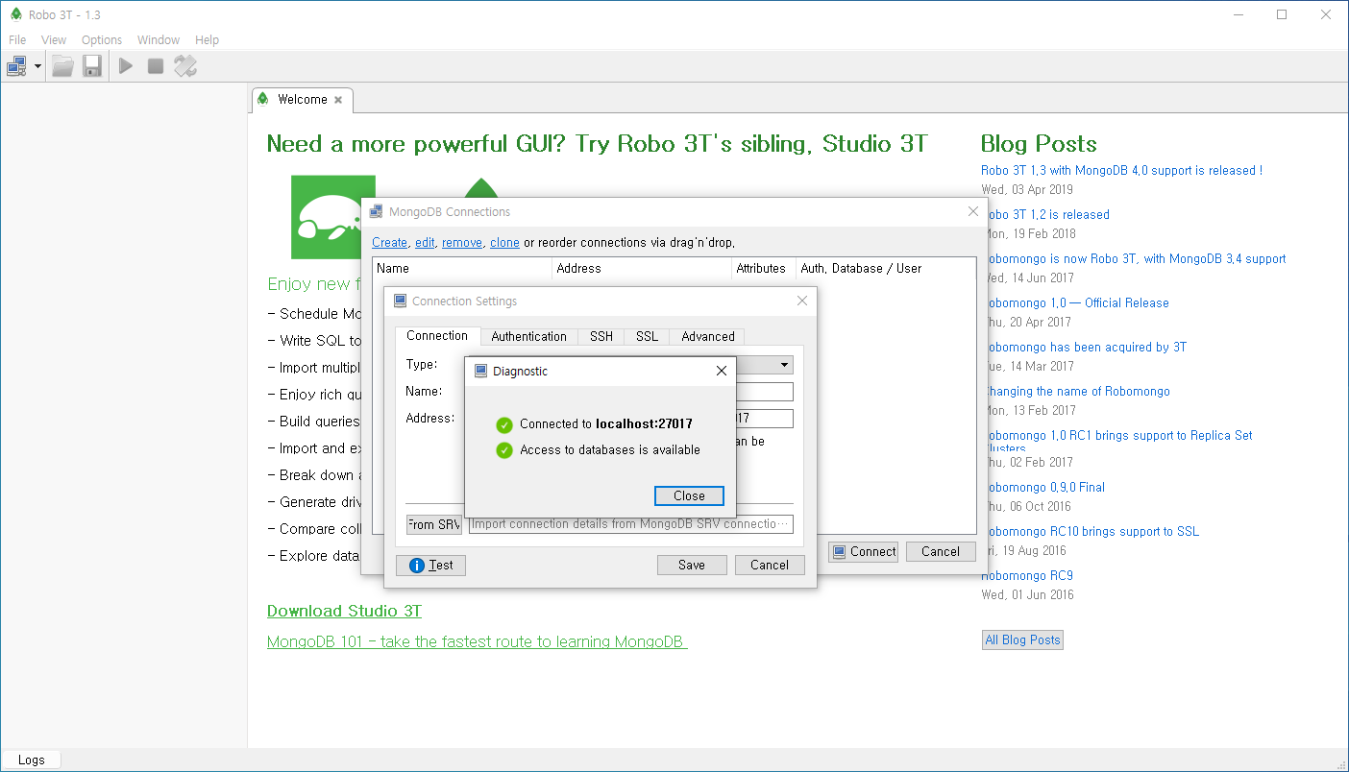Click green check beside Connected to localhost
The width and height of the screenshot is (1349, 772).
tap(504, 424)
